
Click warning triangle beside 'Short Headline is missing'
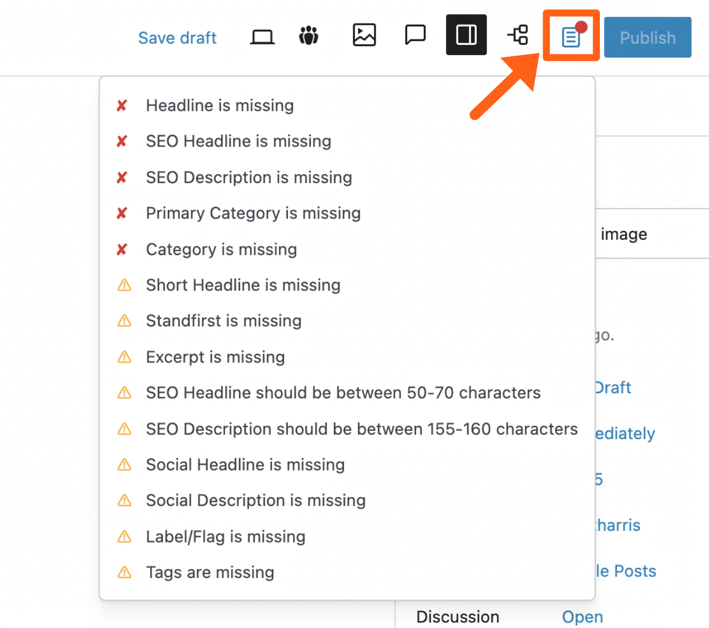click(124, 285)
